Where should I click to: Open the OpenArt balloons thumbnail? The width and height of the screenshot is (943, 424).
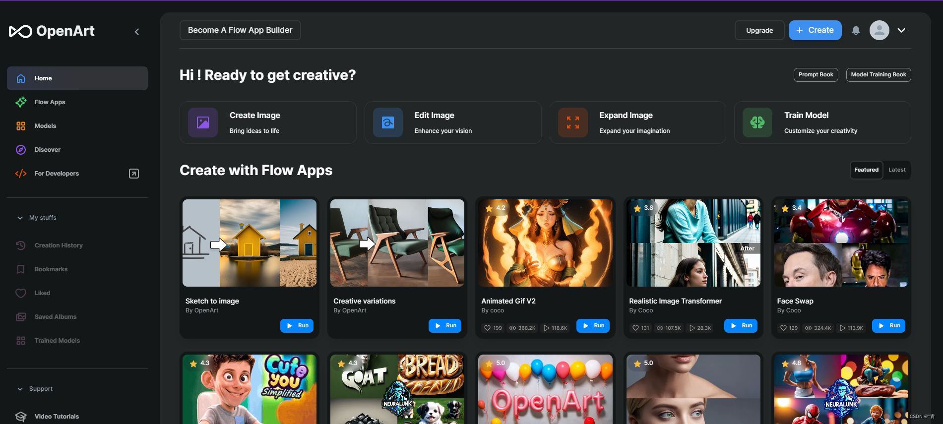point(545,389)
